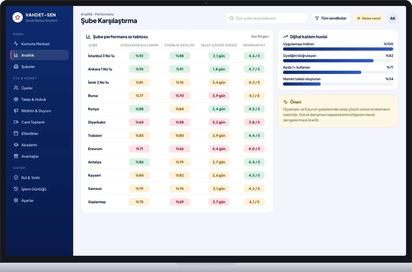This screenshot has height=272, width=412.
Task: Click the pulse icon next to Öneri
Action: tap(285, 102)
